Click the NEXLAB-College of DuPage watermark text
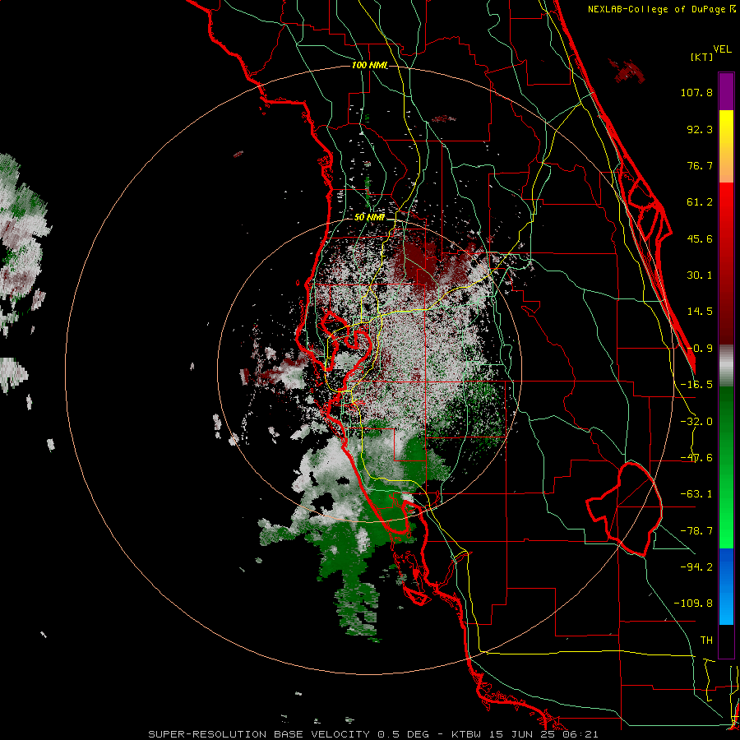740x740 pixels. (x=662, y=9)
